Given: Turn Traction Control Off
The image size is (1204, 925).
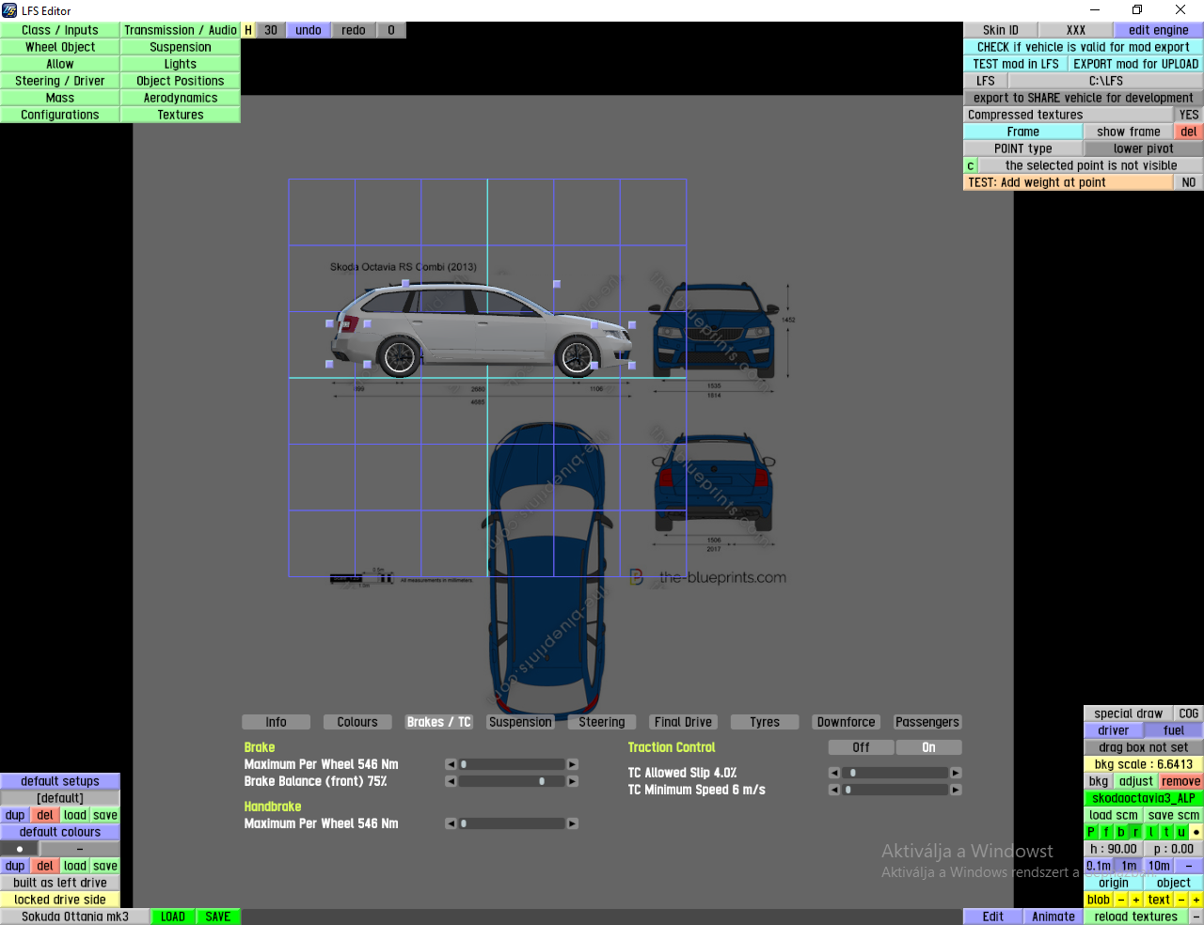Looking at the screenshot, I should pyautogui.click(x=861, y=747).
